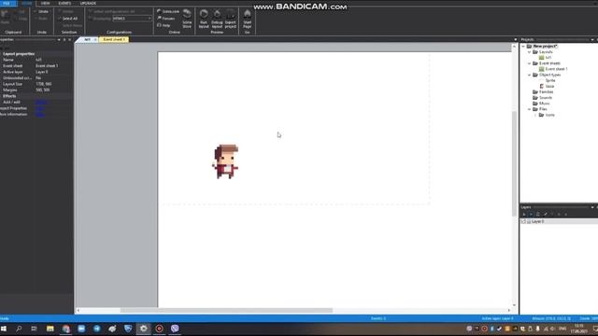598x336 pixels.
Task: Click the More information Help link
Action: (39, 115)
